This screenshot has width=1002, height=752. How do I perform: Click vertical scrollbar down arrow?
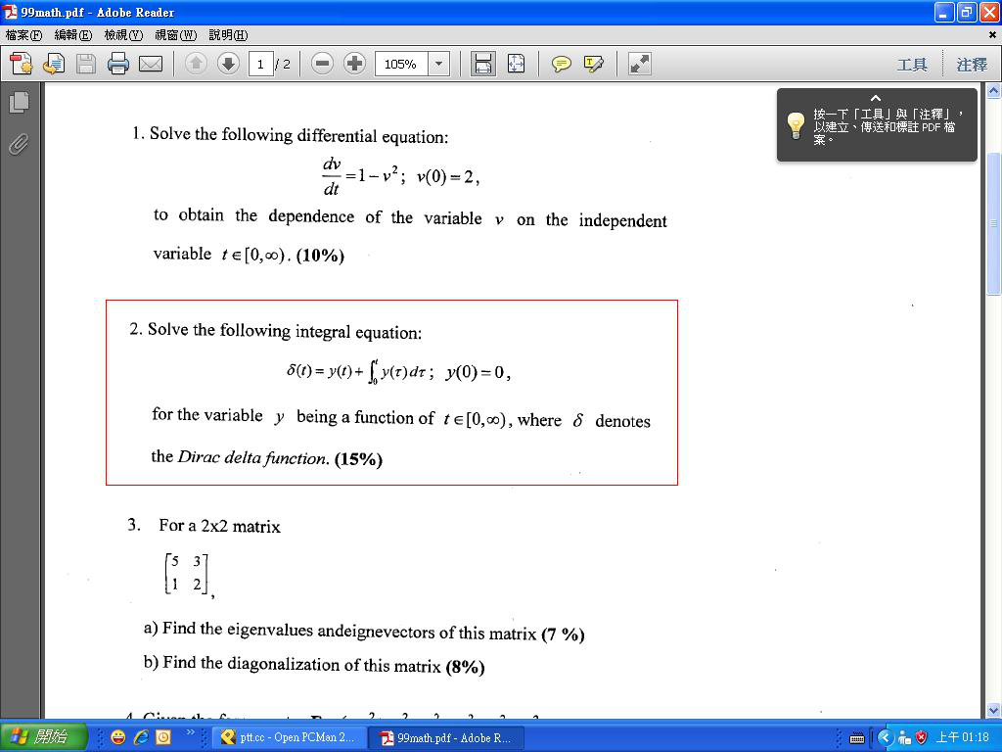click(994, 711)
